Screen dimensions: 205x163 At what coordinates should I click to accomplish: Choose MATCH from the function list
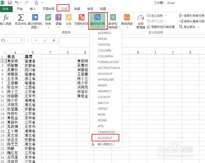point(105,103)
